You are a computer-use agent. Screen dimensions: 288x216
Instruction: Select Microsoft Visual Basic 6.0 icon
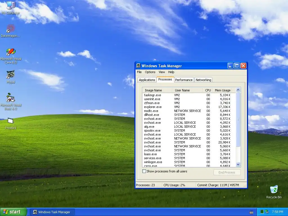point(11,102)
